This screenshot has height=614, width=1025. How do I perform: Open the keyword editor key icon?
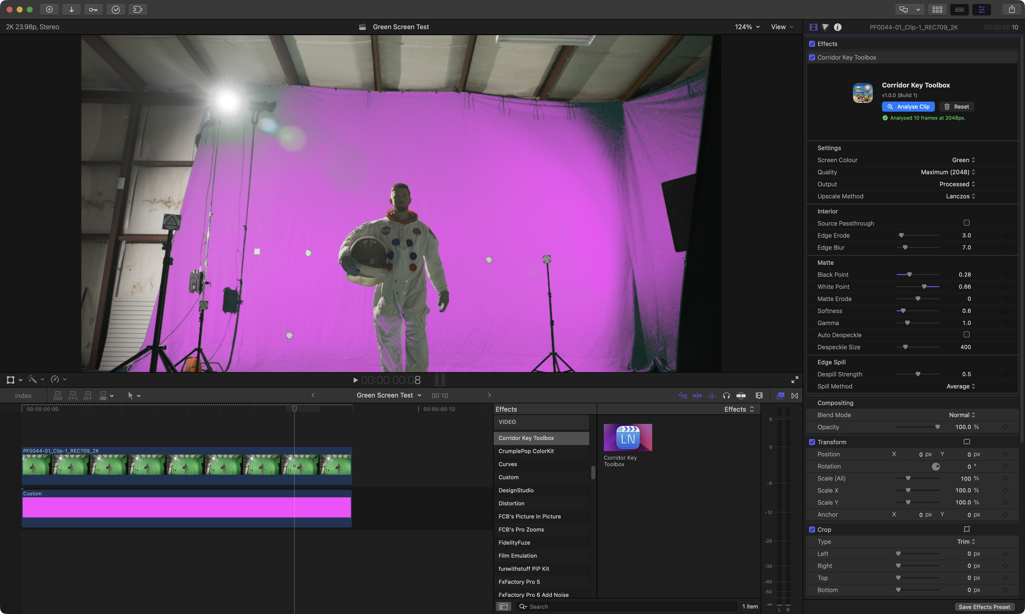(93, 9)
